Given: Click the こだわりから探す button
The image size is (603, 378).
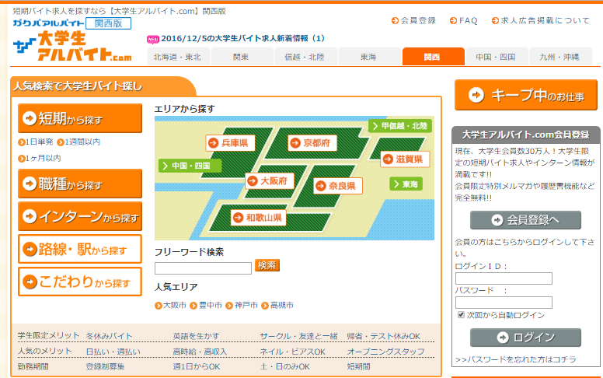Looking at the screenshot, I should pyautogui.click(x=80, y=282).
